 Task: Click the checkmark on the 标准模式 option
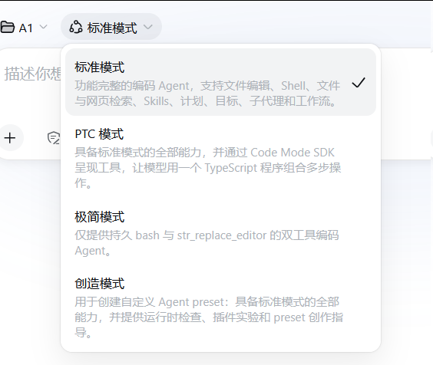point(359,83)
